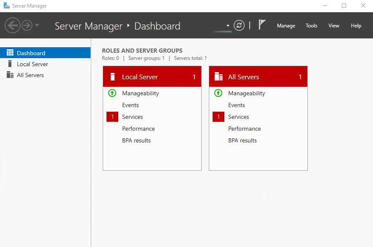Click Server Manager breadcrumb in header
The image size is (373, 247).
click(x=88, y=26)
